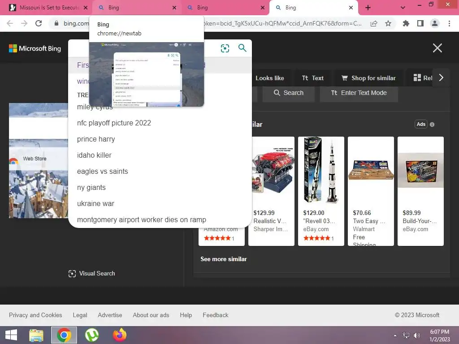Image resolution: width=459 pixels, height=344 pixels.
Task: Open Privacy and Cookies footer link
Action: click(x=35, y=315)
